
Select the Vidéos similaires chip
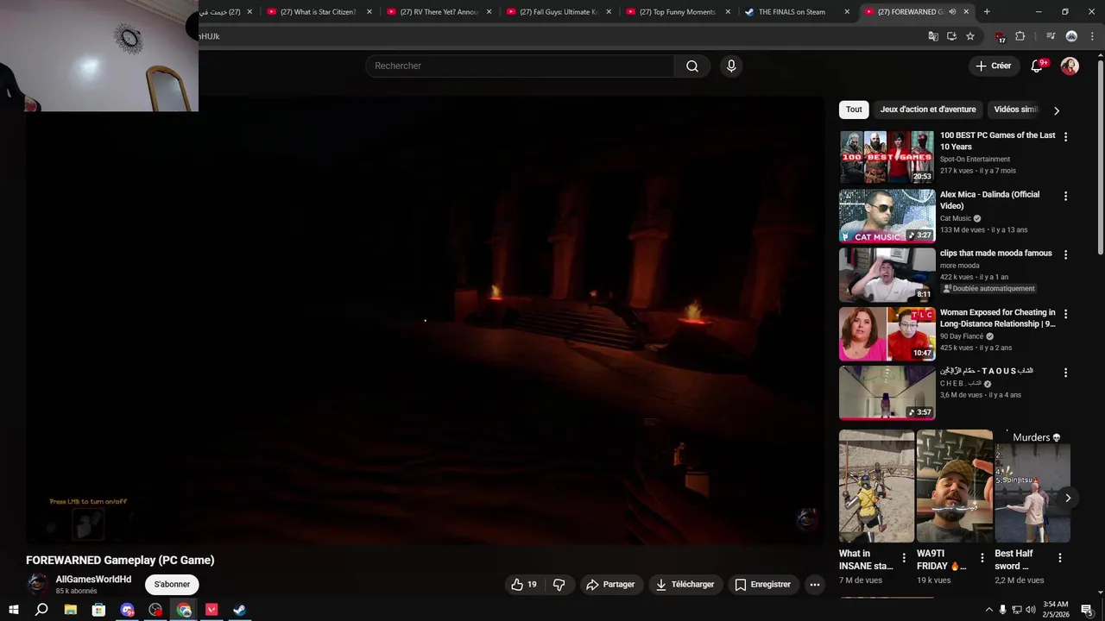(1016, 110)
